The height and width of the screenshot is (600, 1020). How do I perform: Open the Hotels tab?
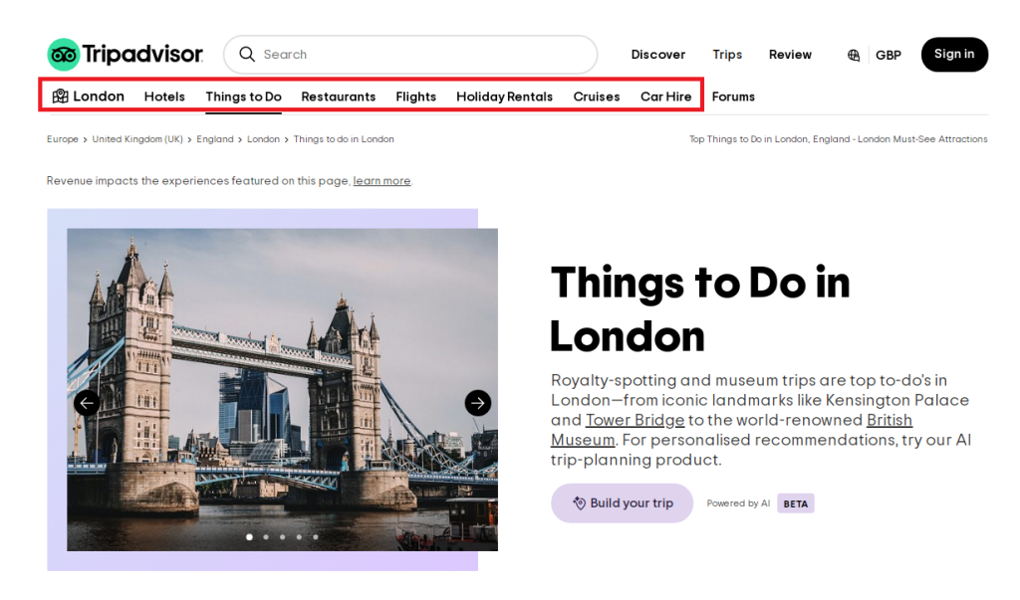164,97
